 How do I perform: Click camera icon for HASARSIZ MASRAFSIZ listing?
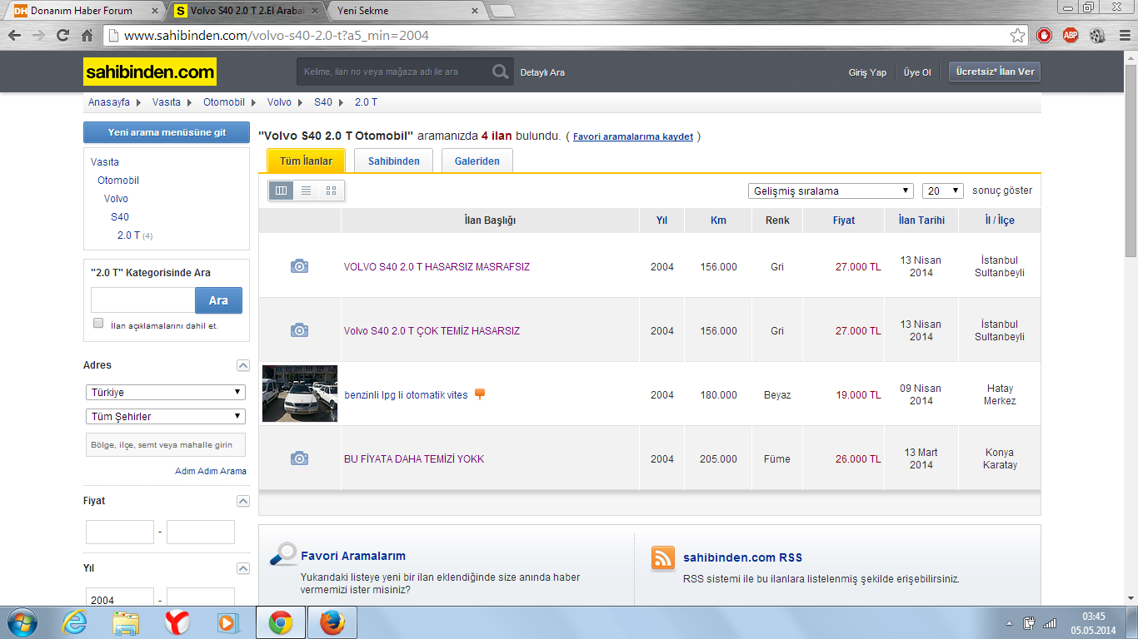point(299,266)
